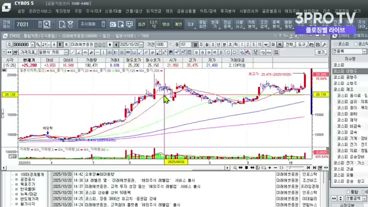Click the edit note icon beside 가격지표
368x207 pixels.
tap(16, 52)
